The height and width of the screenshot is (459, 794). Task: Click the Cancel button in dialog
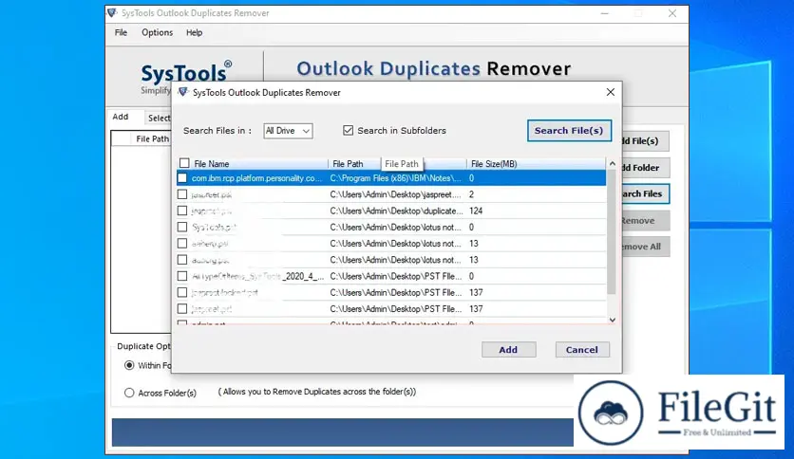pos(582,349)
